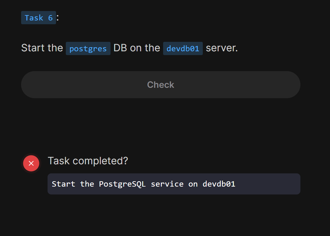Click the word service in the code block

(x=167, y=184)
